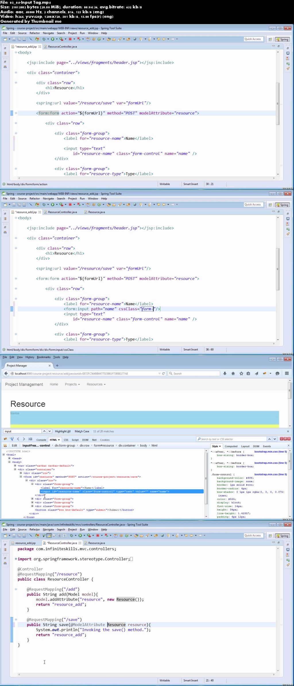
Task: Collapse the @RequestMapping("/add") method fold marker
Action: [x=16, y=589]
